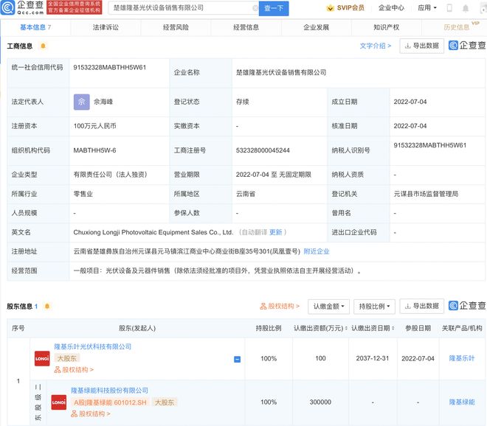Click LONGi logo for 隆基绿能科技
Viewport: 487px width, 426px height.
point(59,402)
